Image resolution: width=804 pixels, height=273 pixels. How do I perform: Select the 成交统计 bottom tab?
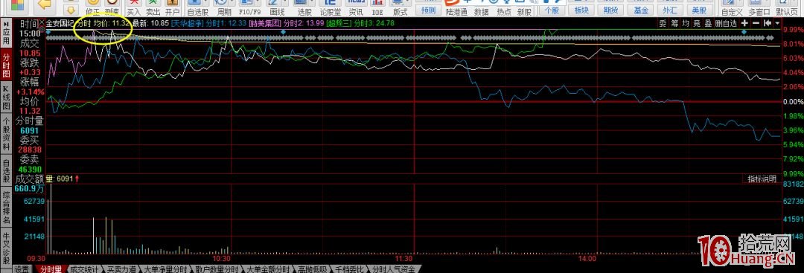pos(84,269)
